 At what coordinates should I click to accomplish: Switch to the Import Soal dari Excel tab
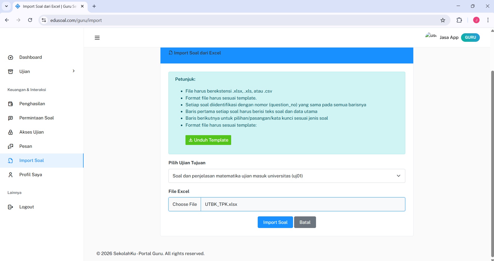50,6
